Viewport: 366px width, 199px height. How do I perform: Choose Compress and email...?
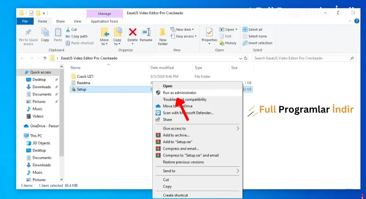pyautogui.click(x=198, y=149)
